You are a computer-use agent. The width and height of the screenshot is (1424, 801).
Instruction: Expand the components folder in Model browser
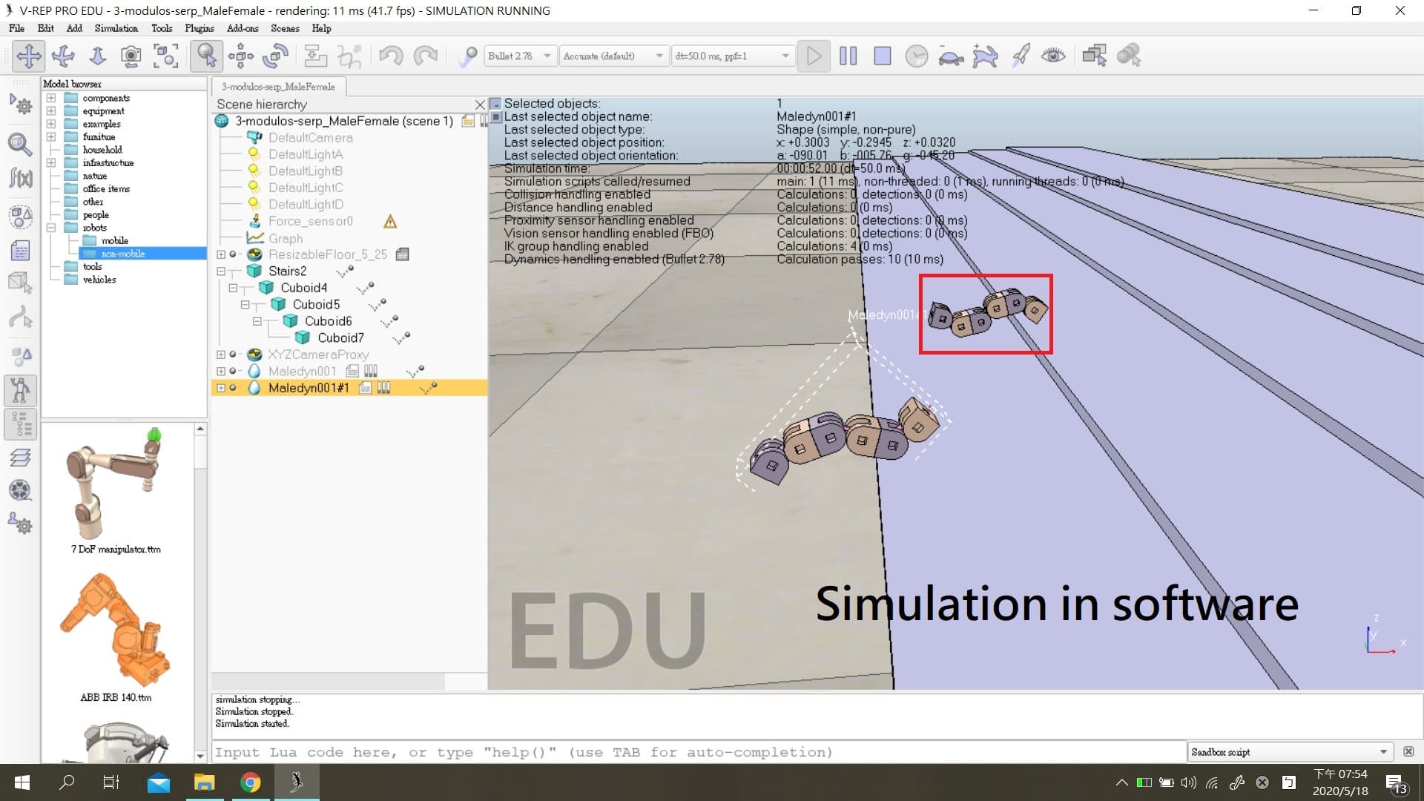51,98
